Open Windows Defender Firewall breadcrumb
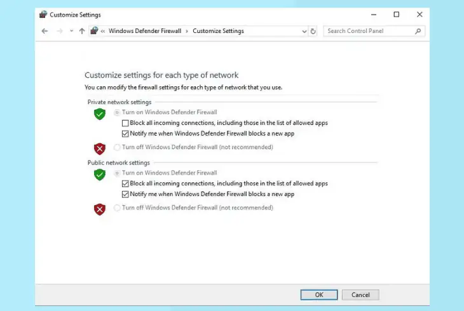Viewport: 464px width, 311px height. 145,31
